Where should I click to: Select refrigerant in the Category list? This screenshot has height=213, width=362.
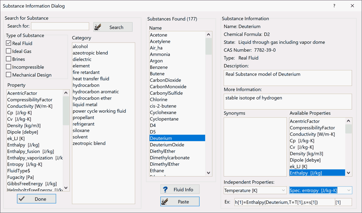(83, 124)
